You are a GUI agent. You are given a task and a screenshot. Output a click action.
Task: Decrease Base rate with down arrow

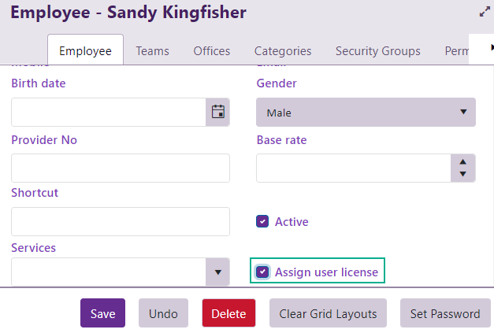(462, 174)
